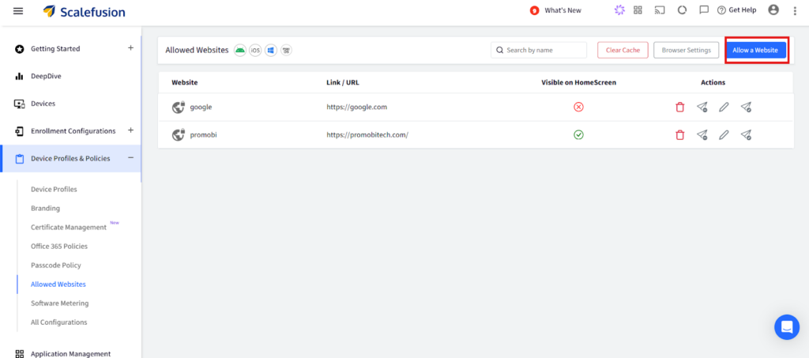Open the Browser Settings button
The height and width of the screenshot is (358, 809).
(686, 50)
